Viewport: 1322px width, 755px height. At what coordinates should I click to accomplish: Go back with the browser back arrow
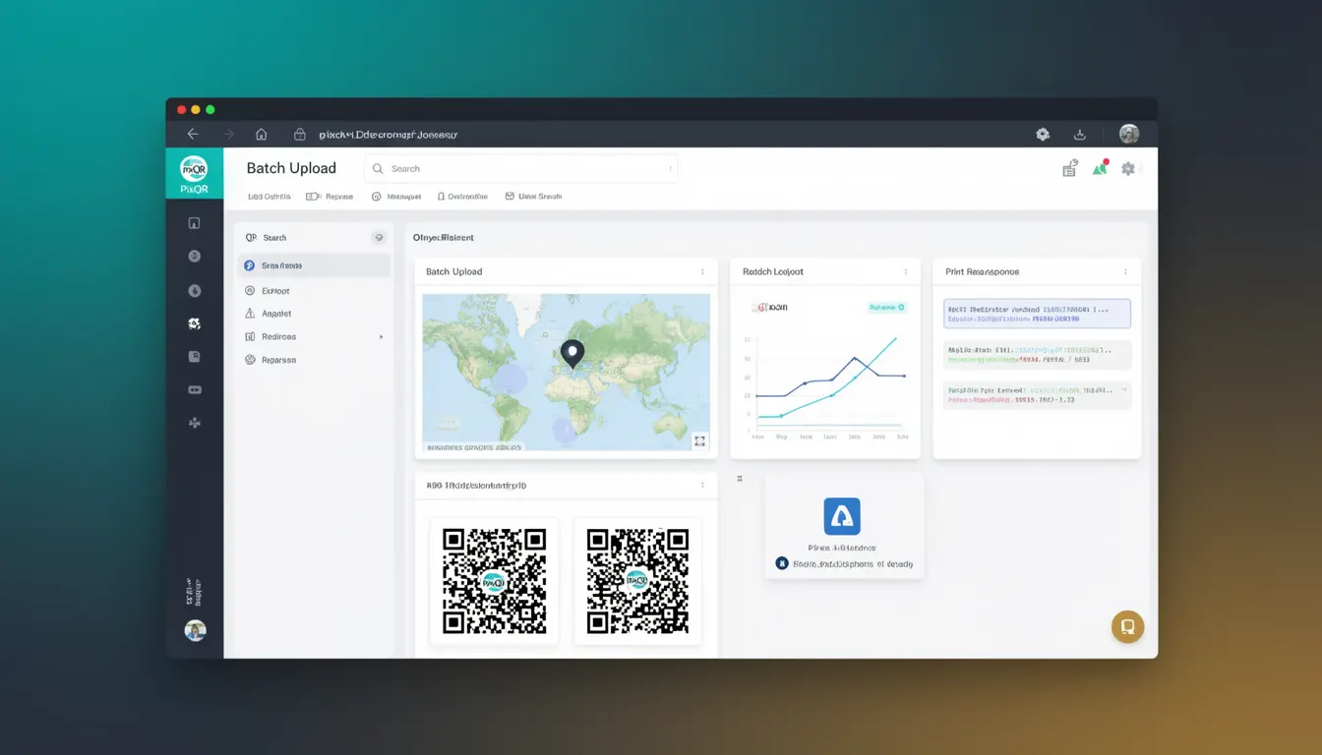(193, 135)
